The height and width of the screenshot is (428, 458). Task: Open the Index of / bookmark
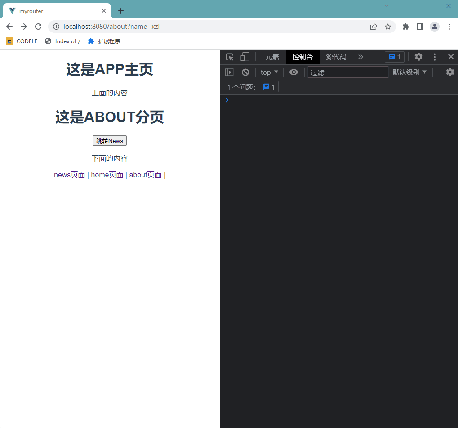click(62, 41)
